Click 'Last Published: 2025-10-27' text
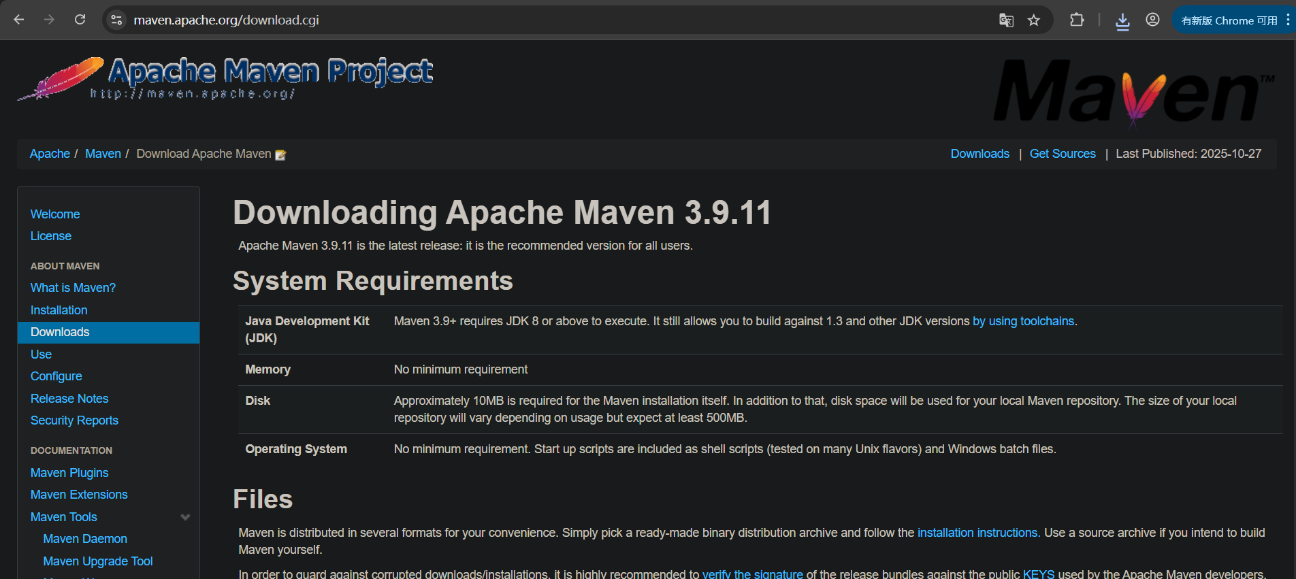The width and height of the screenshot is (1296, 579). (x=1188, y=154)
